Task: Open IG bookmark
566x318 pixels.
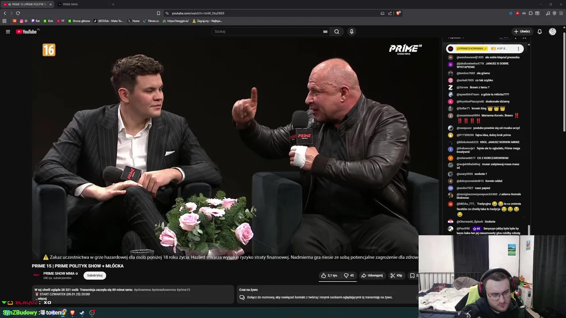Action: coord(24,21)
